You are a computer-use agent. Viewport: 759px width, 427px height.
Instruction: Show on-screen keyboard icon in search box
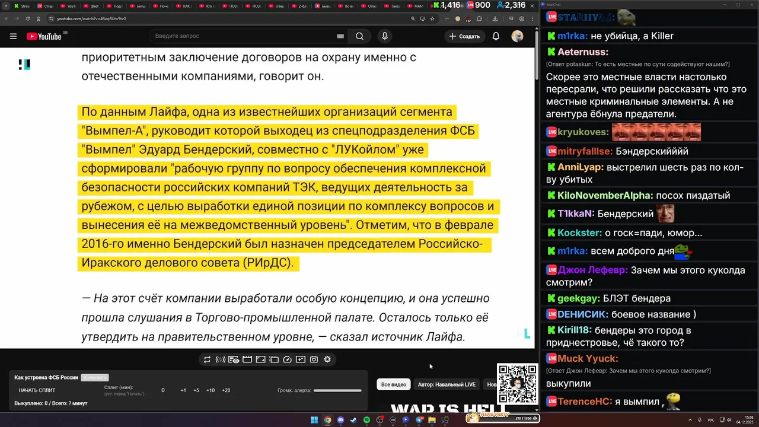[x=340, y=36]
